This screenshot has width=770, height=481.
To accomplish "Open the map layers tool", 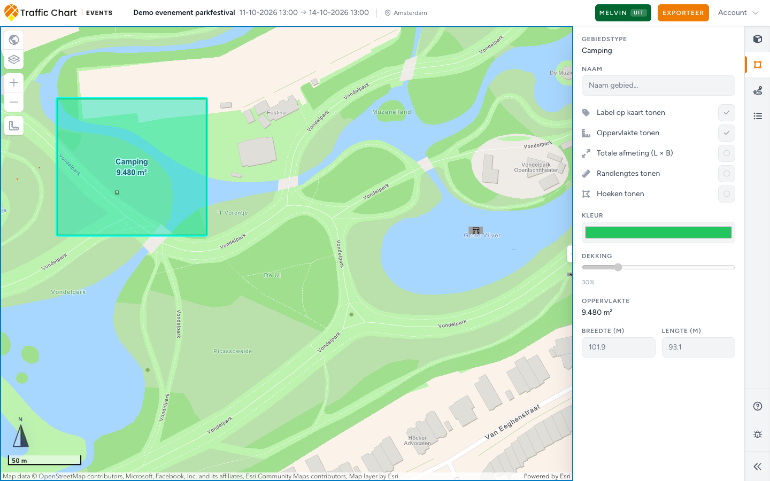I will click(14, 59).
